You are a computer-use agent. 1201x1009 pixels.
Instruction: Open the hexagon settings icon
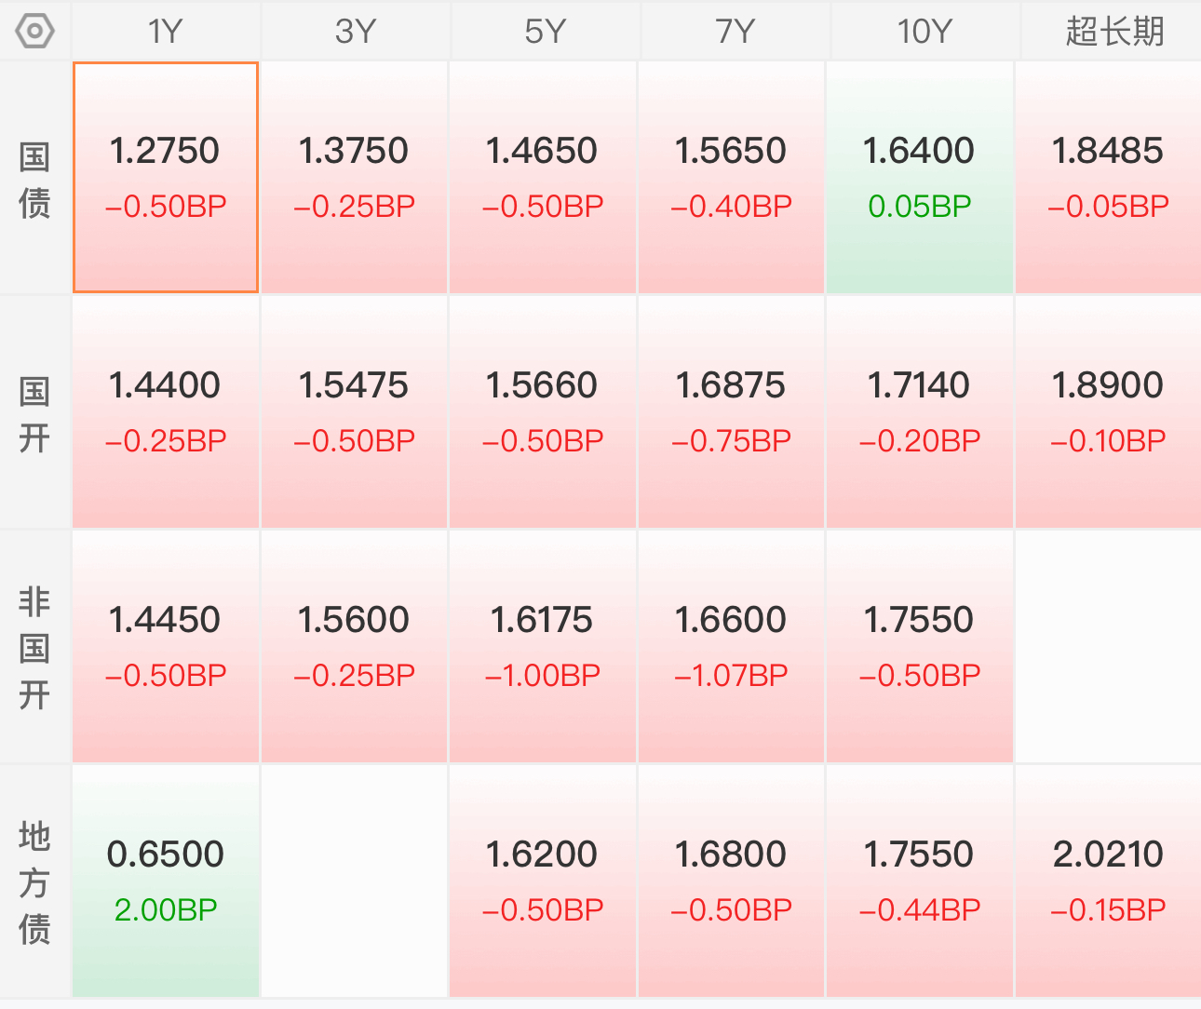click(x=35, y=32)
